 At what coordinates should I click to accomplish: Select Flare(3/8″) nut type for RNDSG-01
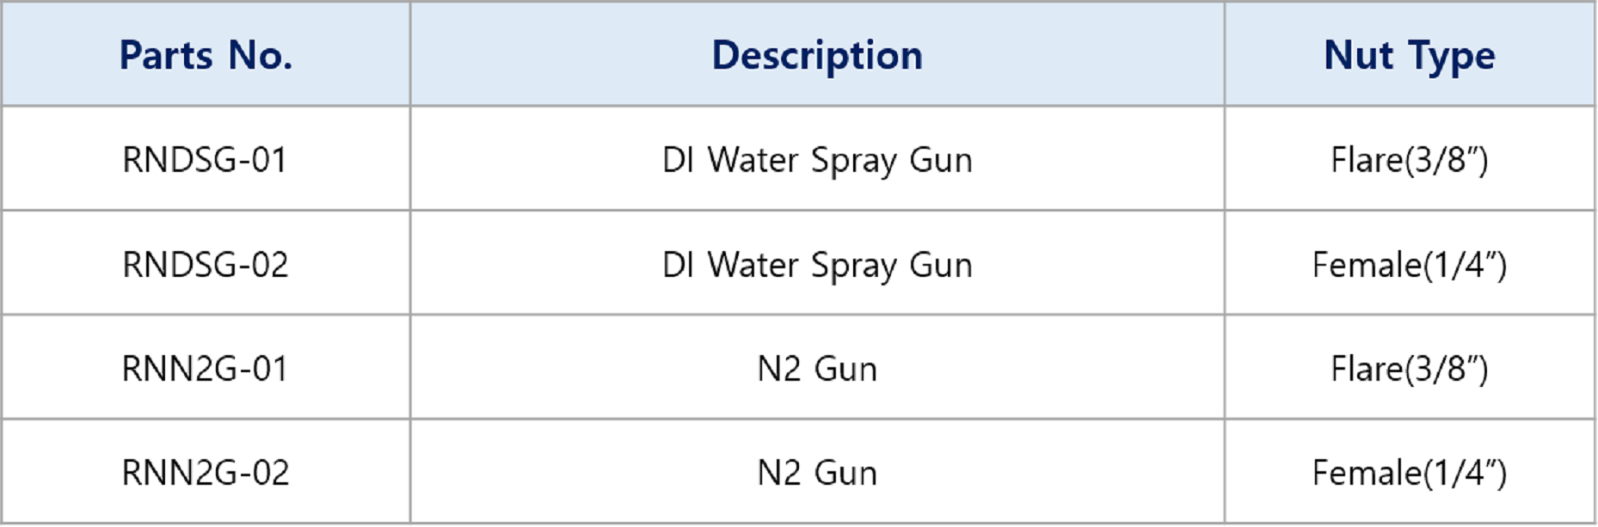click(x=1409, y=160)
